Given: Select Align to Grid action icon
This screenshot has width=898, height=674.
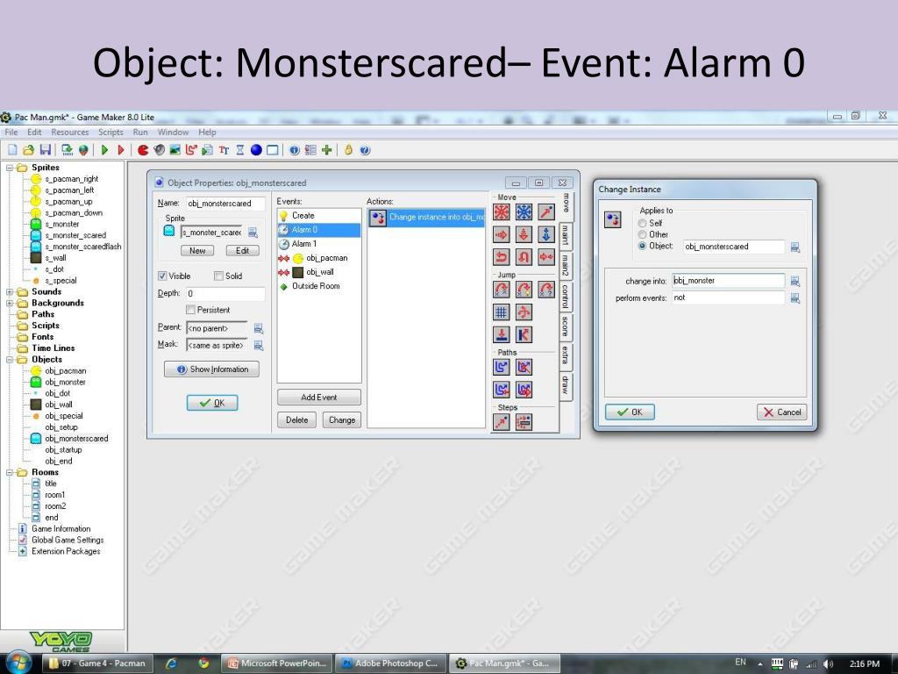Looking at the screenshot, I should click(x=502, y=312).
